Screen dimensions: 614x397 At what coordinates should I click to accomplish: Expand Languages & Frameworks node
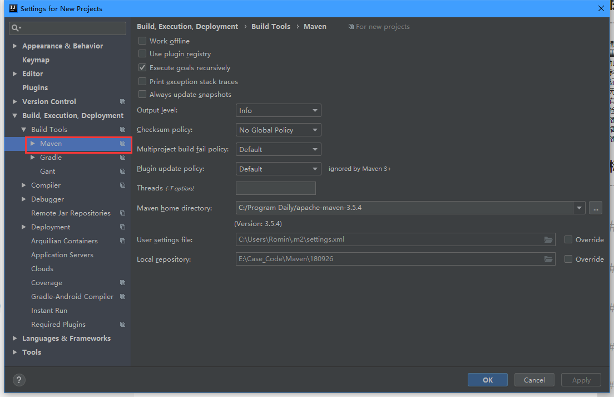click(15, 338)
